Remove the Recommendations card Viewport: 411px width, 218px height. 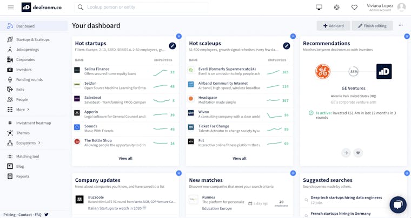click(407, 36)
